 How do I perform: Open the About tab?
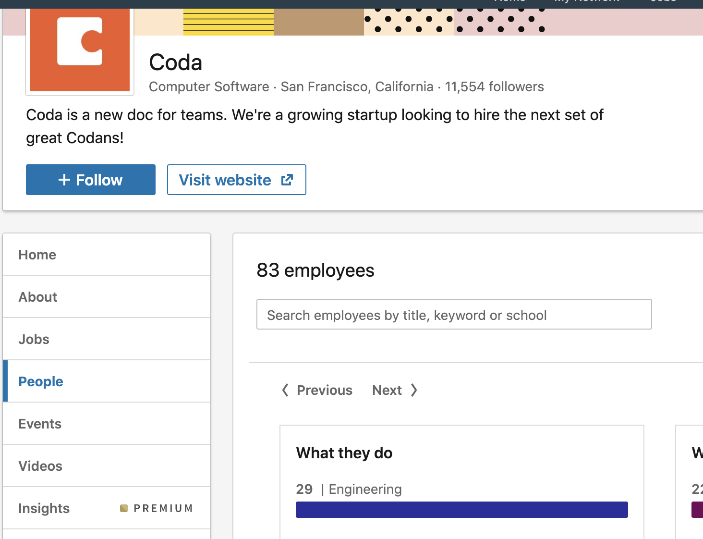(107, 297)
